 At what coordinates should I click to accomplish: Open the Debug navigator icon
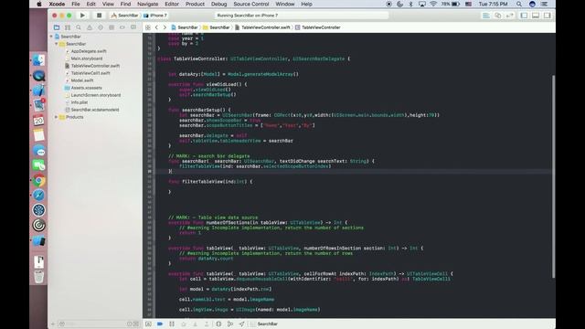point(112,27)
